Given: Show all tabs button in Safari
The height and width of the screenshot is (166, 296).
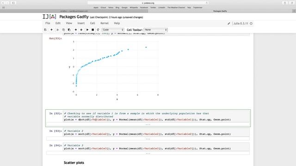Looking at the screenshot, I should point(292,3).
